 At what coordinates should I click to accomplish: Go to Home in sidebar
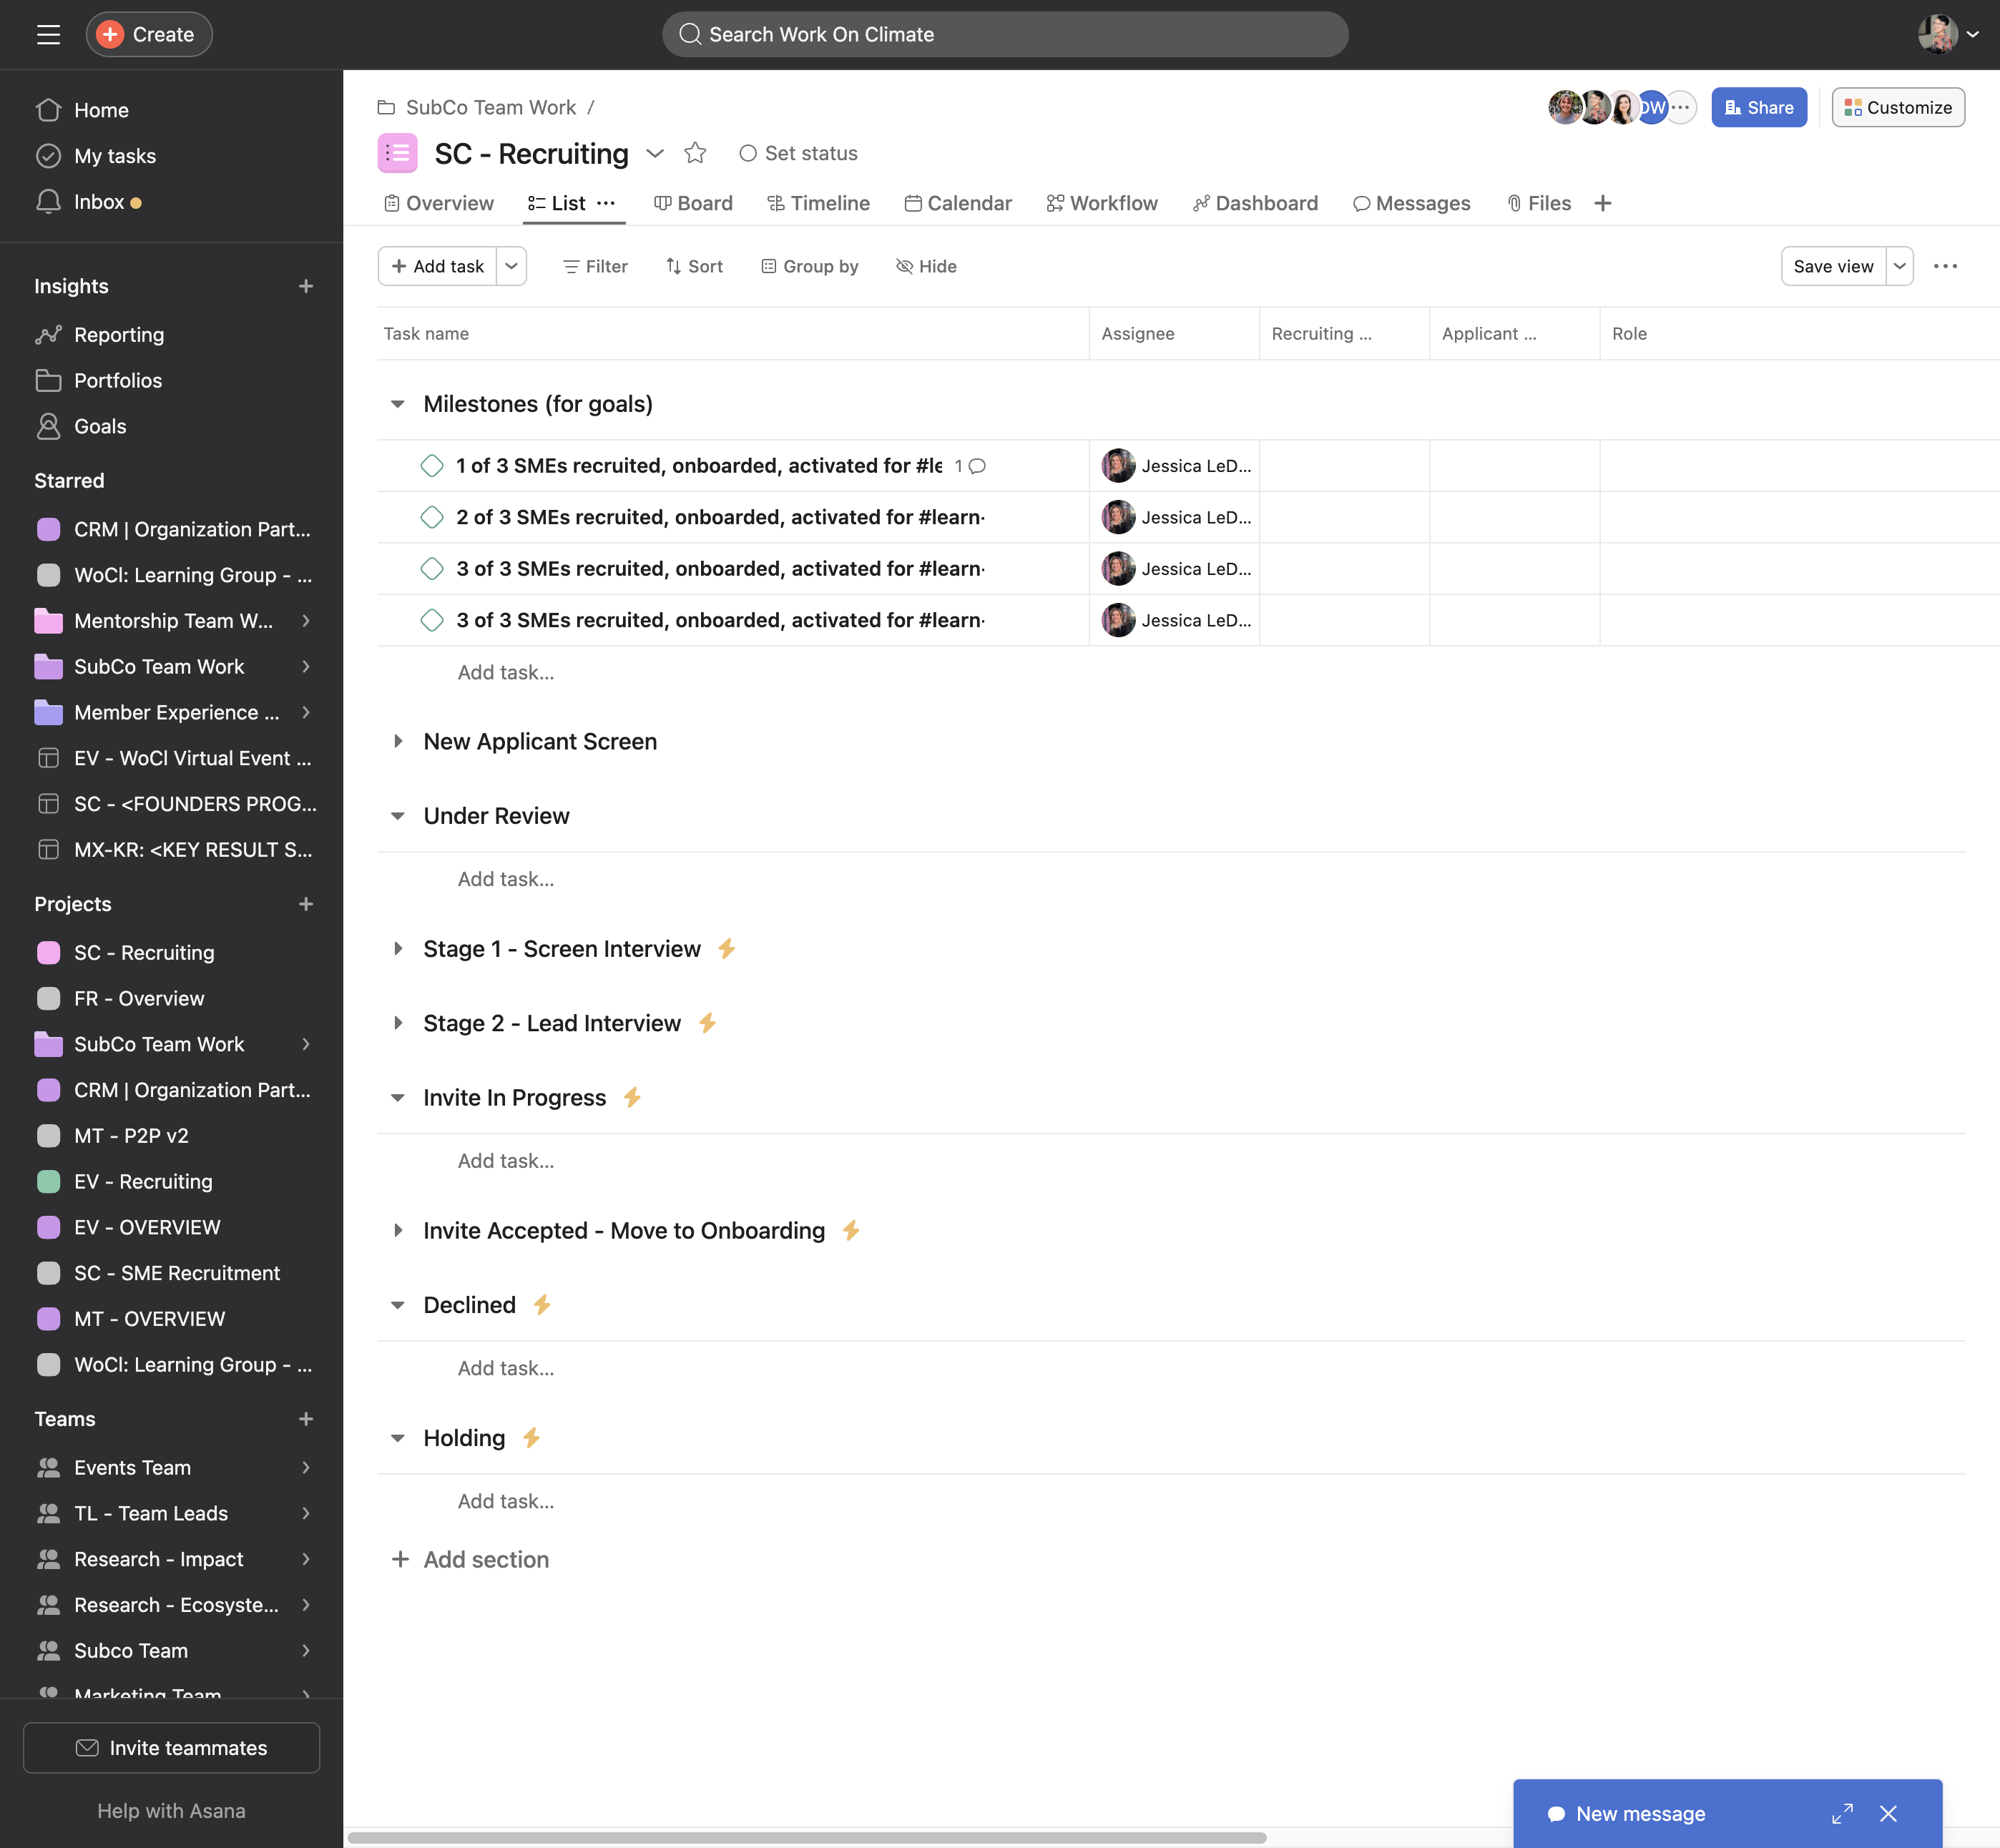click(x=101, y=110)
